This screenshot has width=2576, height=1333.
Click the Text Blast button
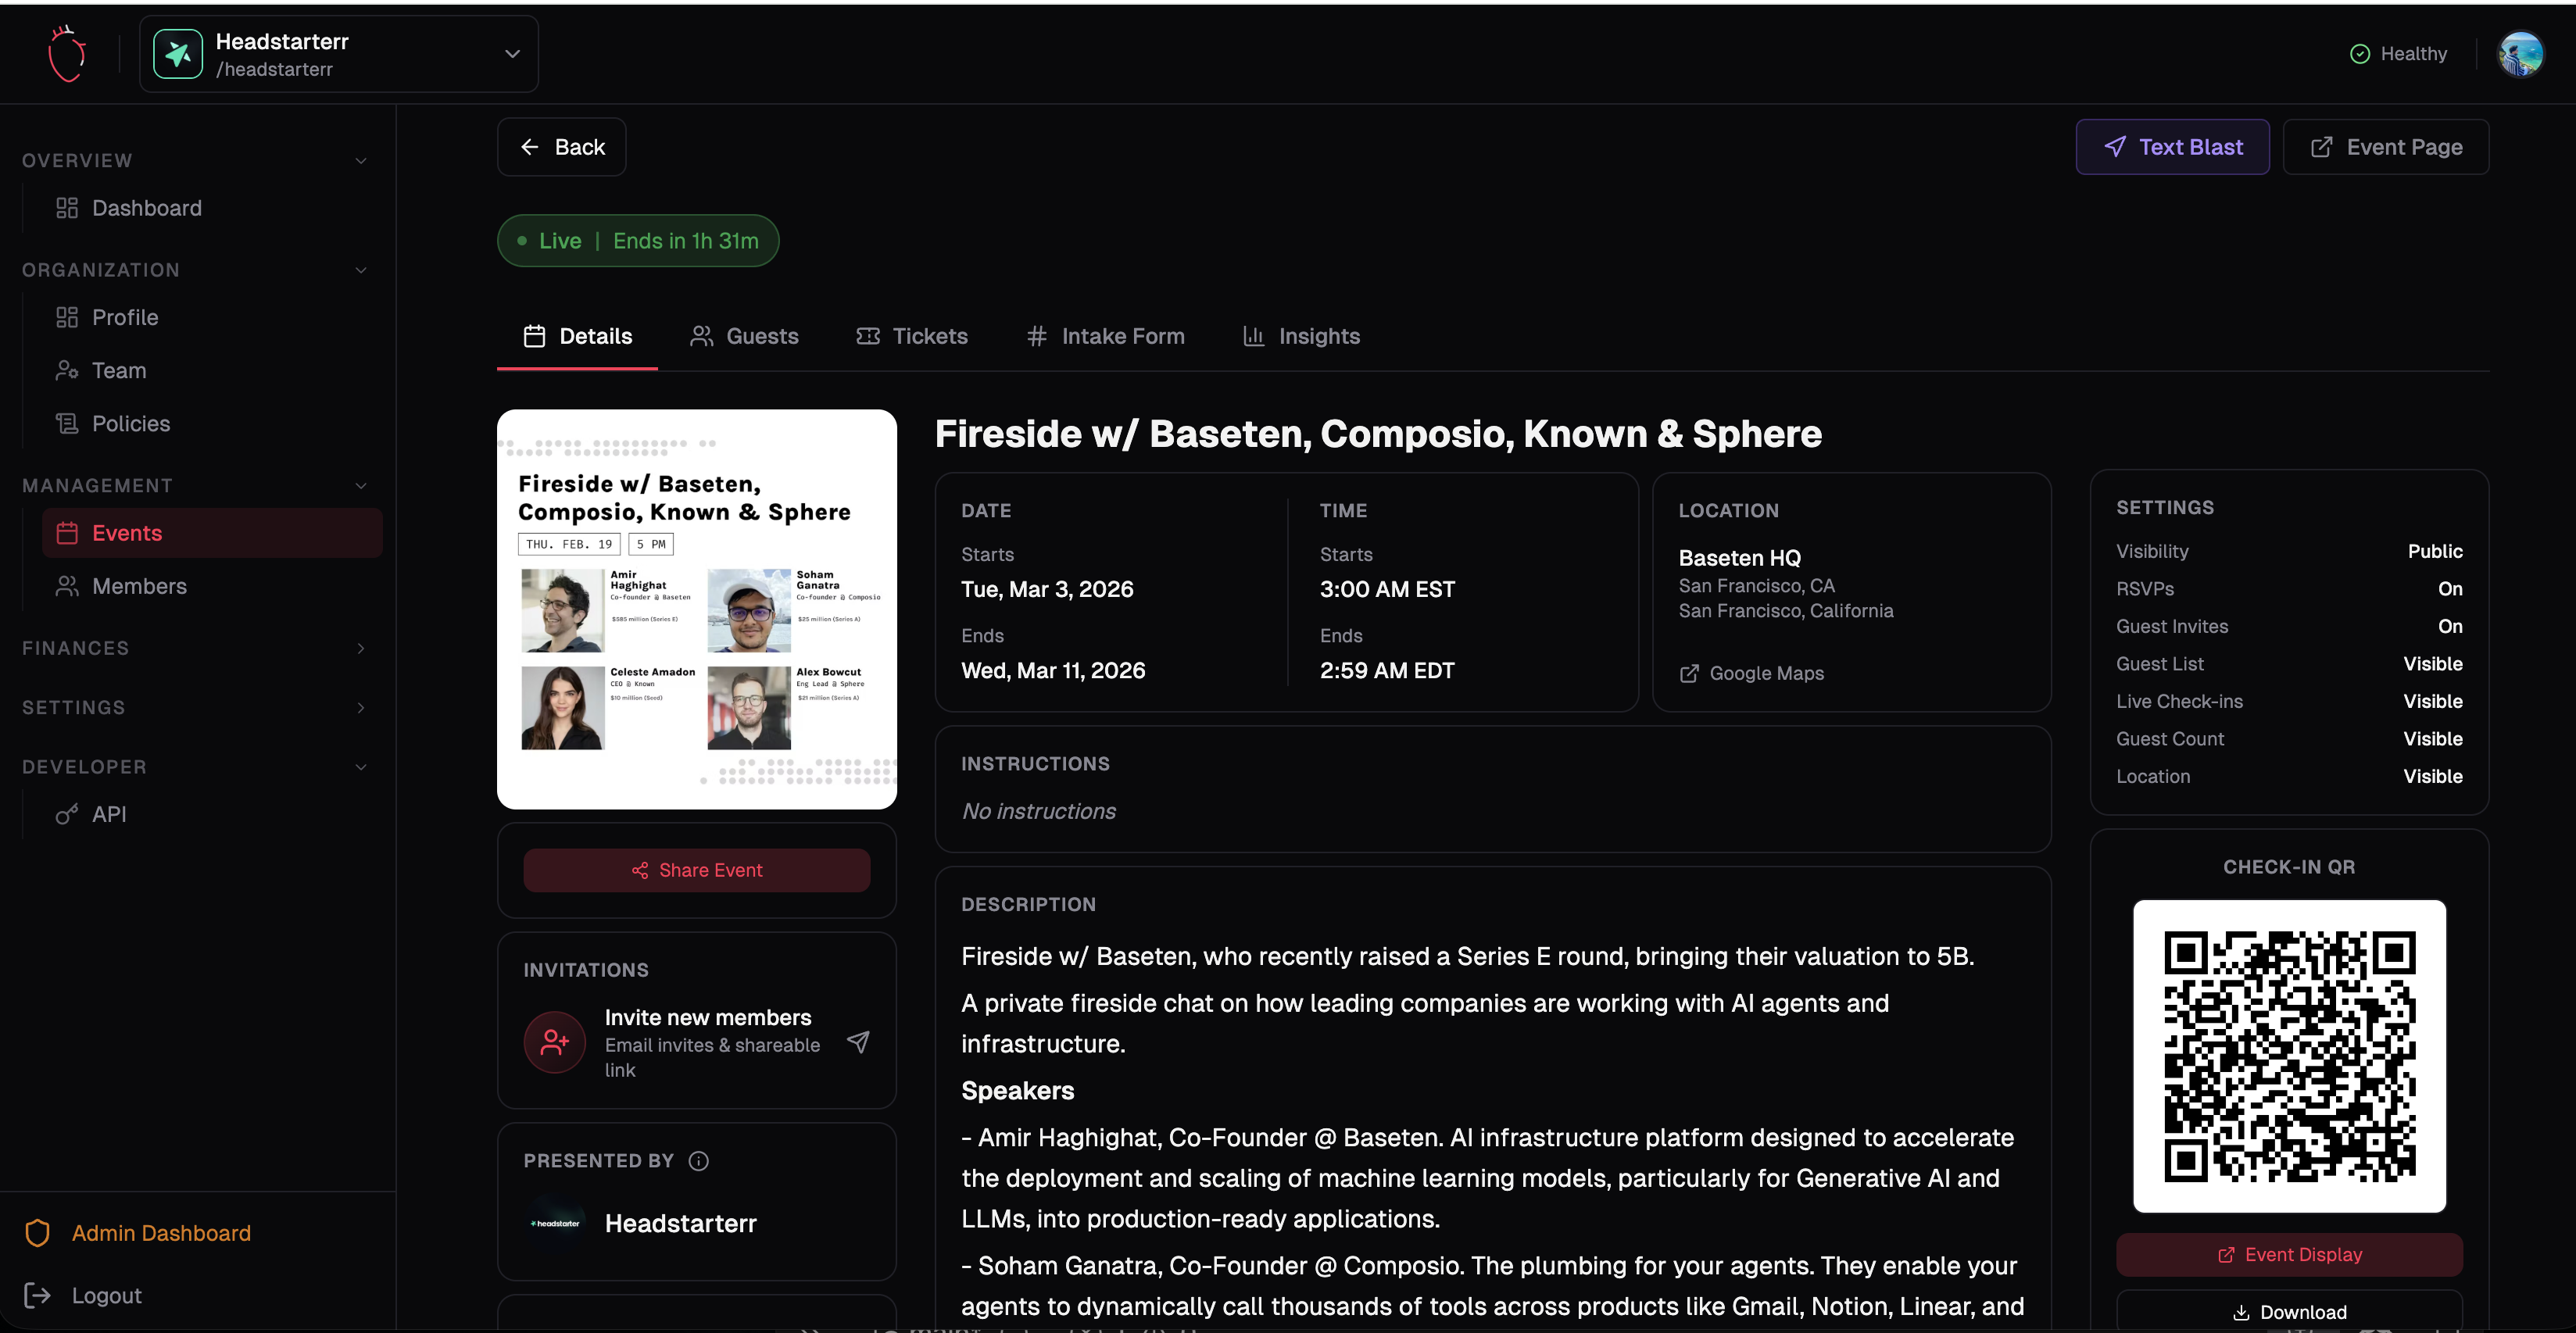2173,146
